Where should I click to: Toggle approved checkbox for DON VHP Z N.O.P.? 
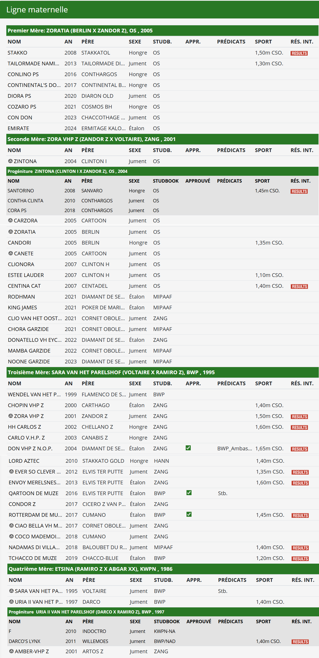tap(188, 448)
